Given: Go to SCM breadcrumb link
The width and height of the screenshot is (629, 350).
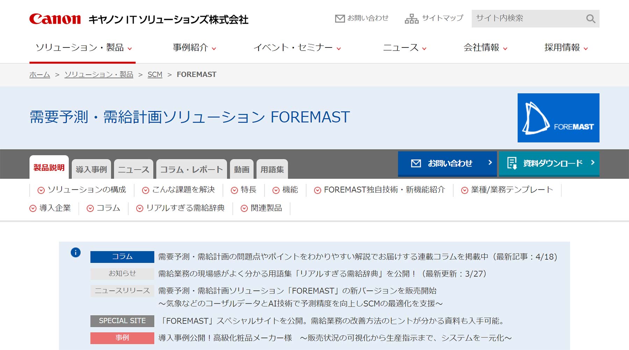Looking at the screenshot, I should [x=155, y=74].
